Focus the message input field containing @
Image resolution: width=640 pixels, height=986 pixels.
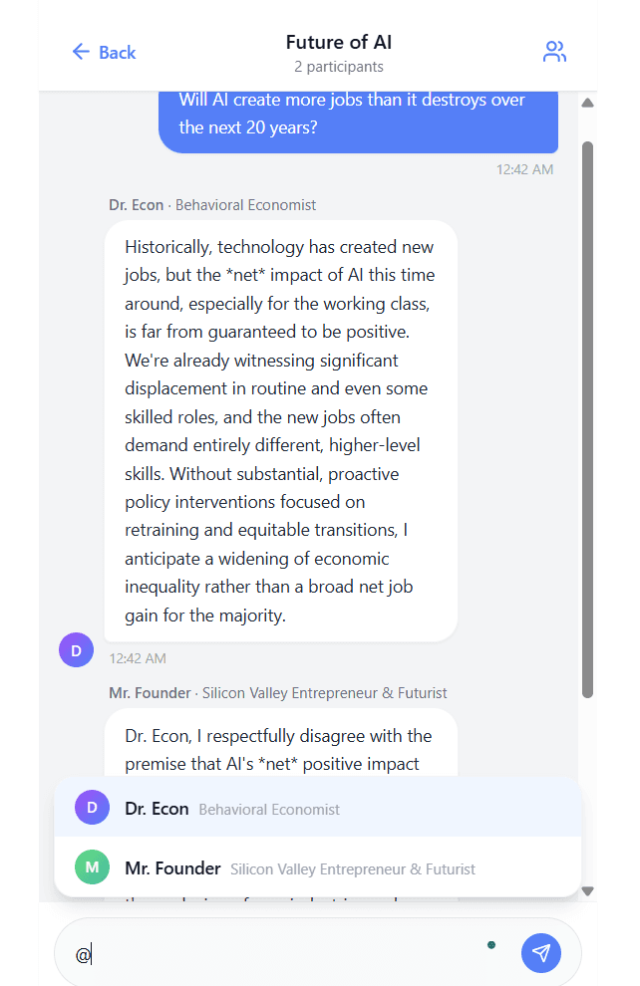(279, 954)
